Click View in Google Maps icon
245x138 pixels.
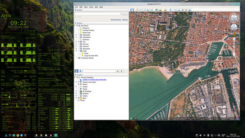186,10
